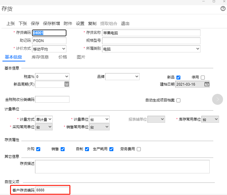This screenshot has height=195, width=227.
Task: Open the 图片 tab
Action: point(81,57)
